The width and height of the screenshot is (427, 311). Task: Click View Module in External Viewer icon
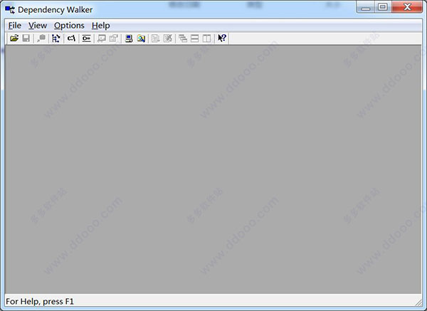(102, 38)
